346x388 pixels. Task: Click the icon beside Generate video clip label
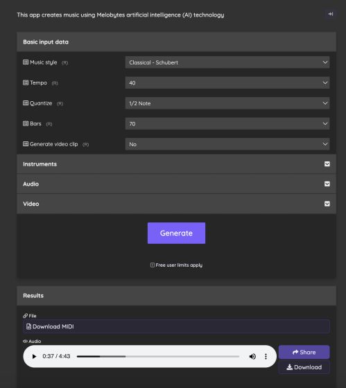tap(26, 144)
